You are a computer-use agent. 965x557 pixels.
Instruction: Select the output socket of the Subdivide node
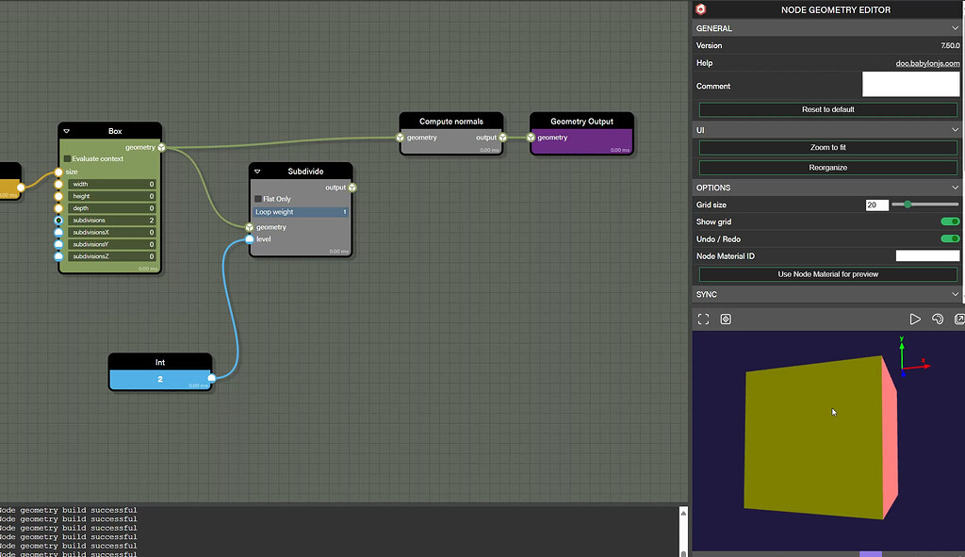coord(352,187)
